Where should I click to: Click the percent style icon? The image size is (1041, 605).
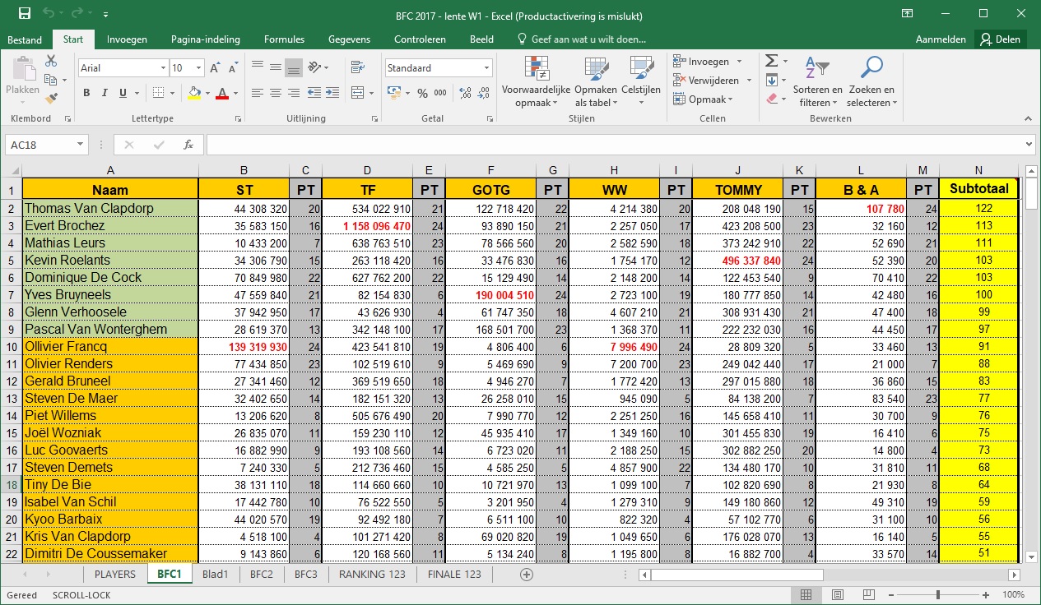click(x=422, y=93)
